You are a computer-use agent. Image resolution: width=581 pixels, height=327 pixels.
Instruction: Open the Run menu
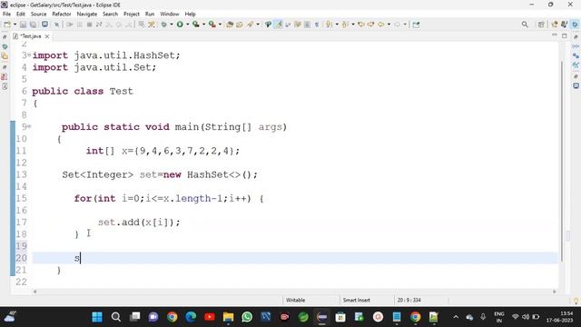point(150,14)
